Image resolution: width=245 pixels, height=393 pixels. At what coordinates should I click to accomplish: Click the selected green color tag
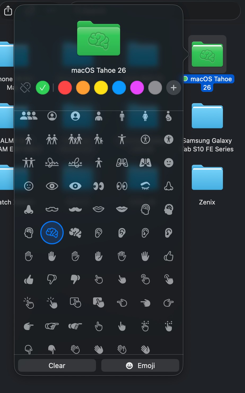click(43, 88)
